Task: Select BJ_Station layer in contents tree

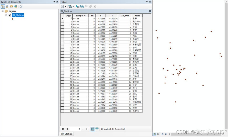Action: 18,15
